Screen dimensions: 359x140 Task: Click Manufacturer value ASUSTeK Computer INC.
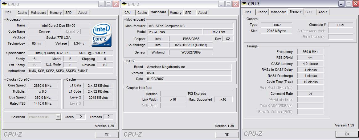tap(190, 26)
